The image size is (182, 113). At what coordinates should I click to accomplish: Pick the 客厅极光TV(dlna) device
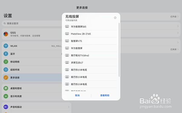(x=91, y=55)
